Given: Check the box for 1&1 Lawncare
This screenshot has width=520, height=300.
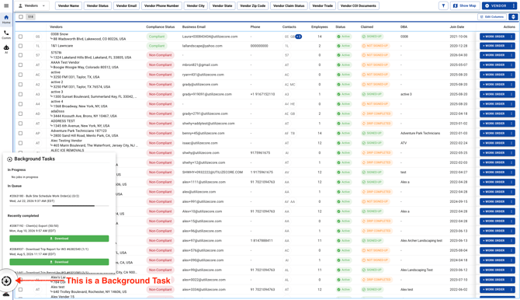Looking at the screenshot, I should tap(20, 46).
